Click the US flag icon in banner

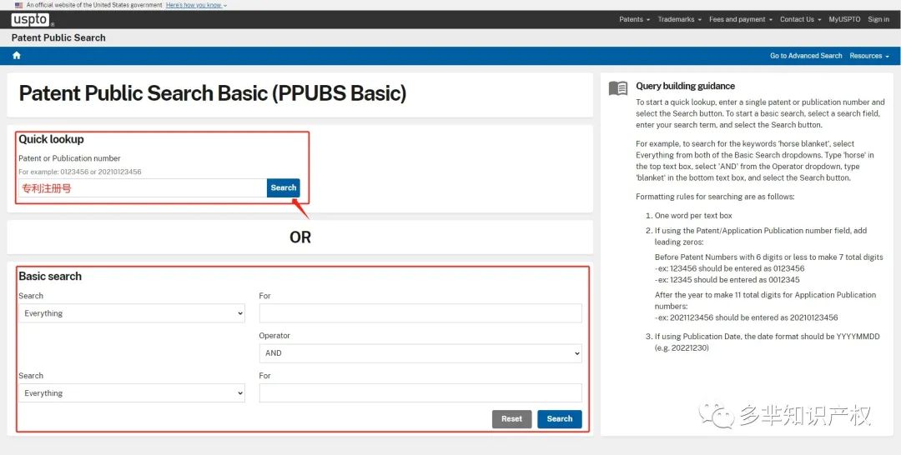[19, 5]
